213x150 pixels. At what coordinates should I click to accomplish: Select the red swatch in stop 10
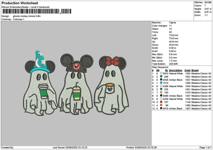tap(160, 102)
